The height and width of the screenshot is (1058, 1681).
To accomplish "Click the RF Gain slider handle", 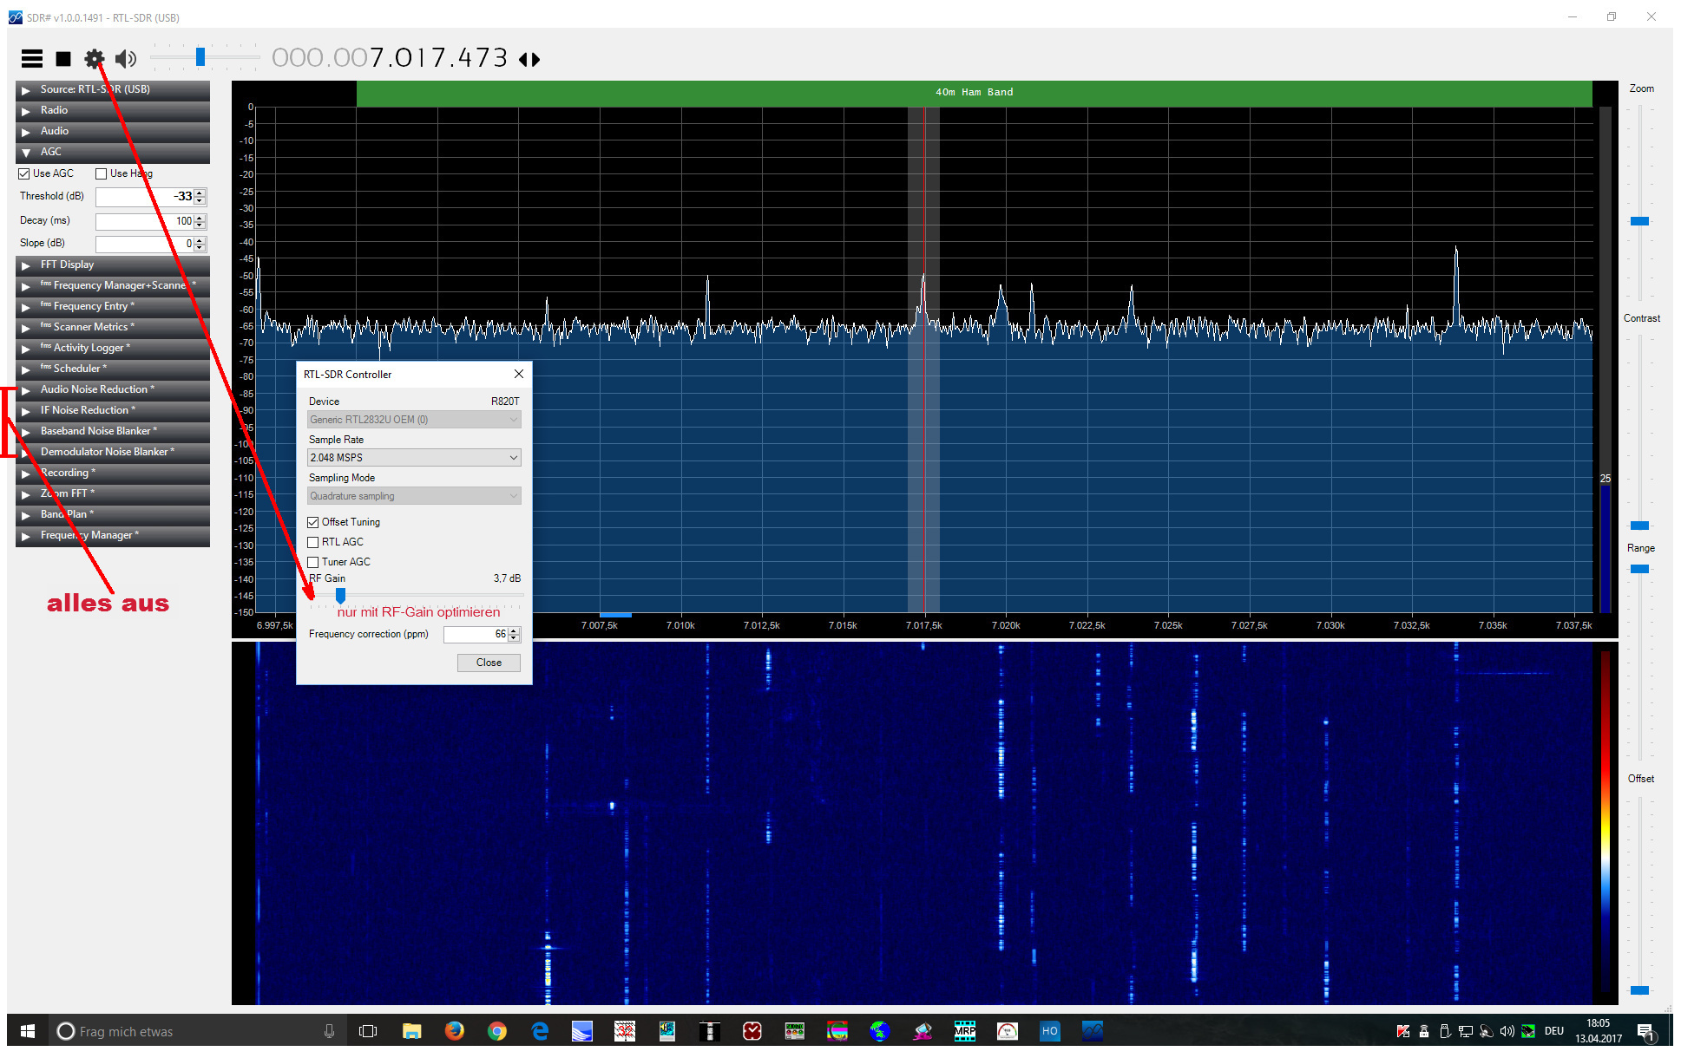I will pyautogui.click(x=340, y=595).
